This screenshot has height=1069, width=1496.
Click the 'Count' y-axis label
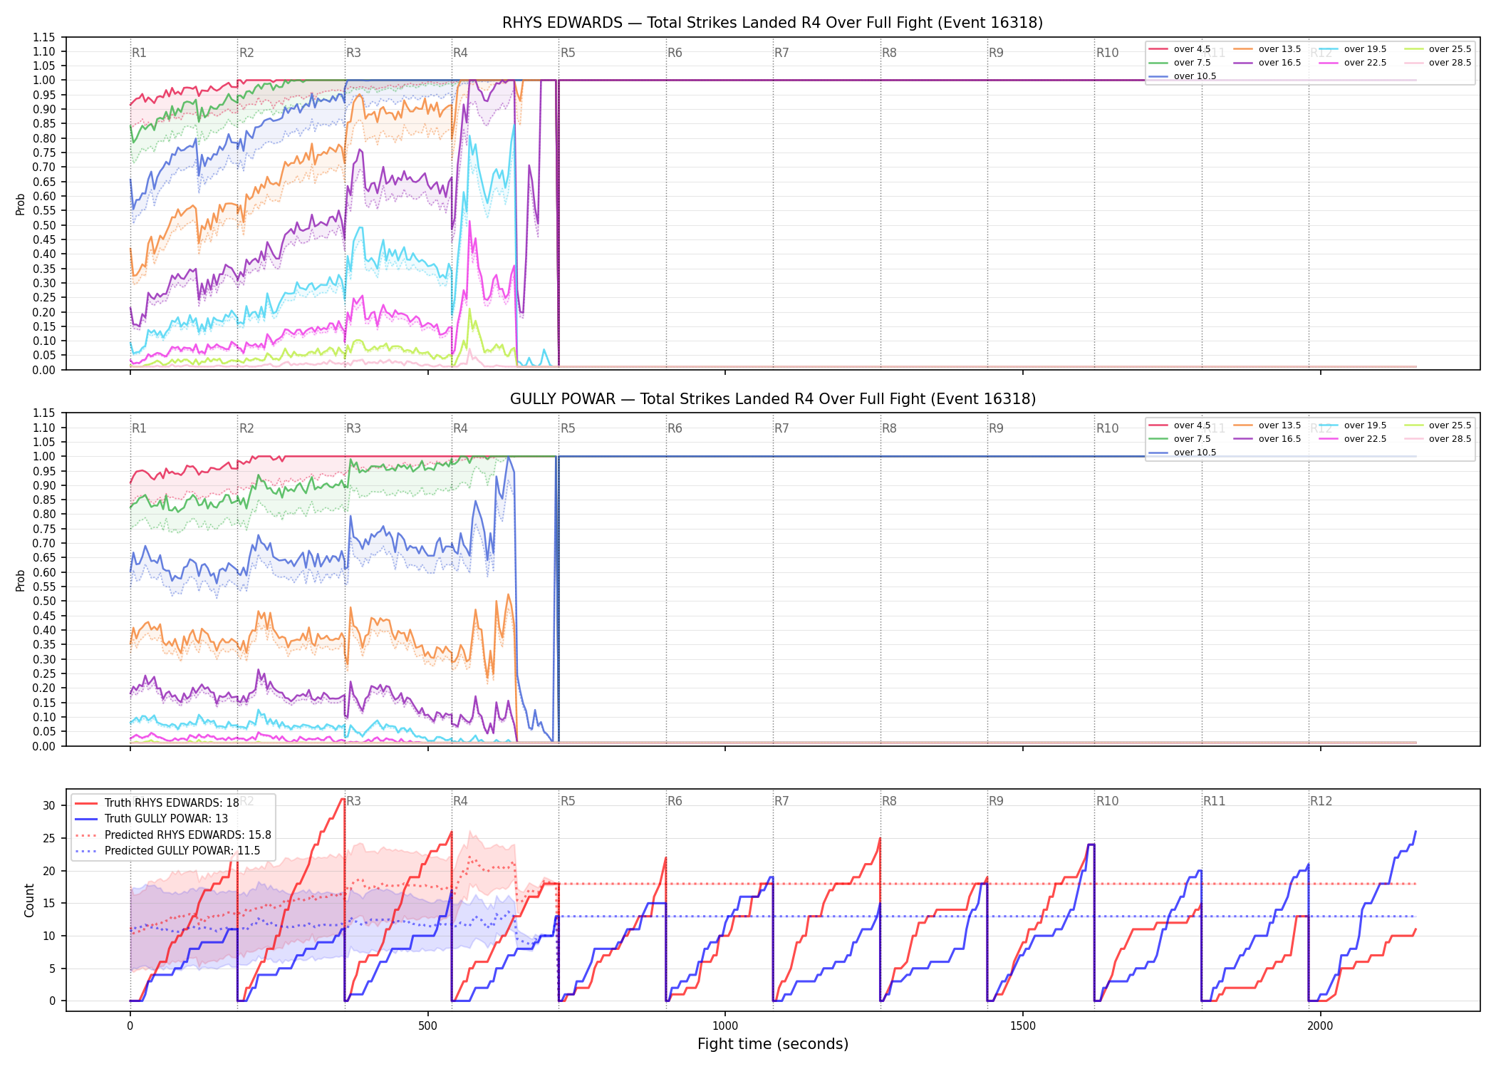click(29, 900)
